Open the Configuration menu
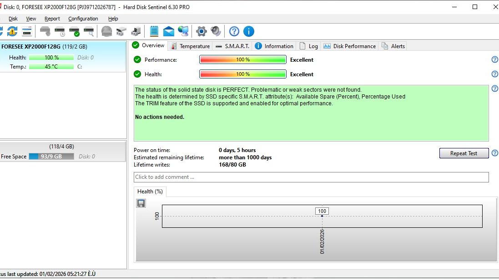The height and width of the screenshot is (280, 499). 83,19
